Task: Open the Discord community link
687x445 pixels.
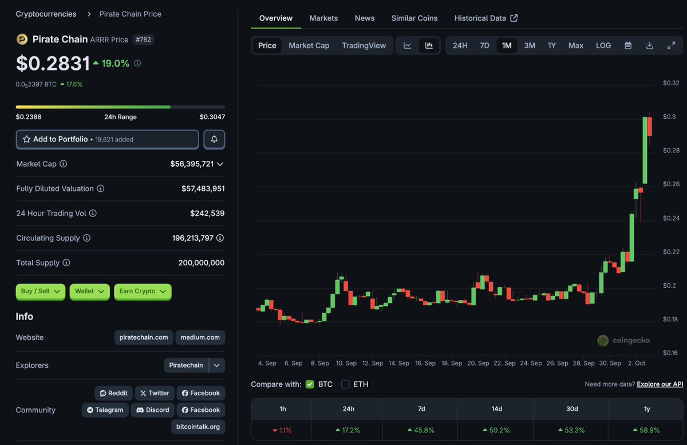Action: pos(153,410)
